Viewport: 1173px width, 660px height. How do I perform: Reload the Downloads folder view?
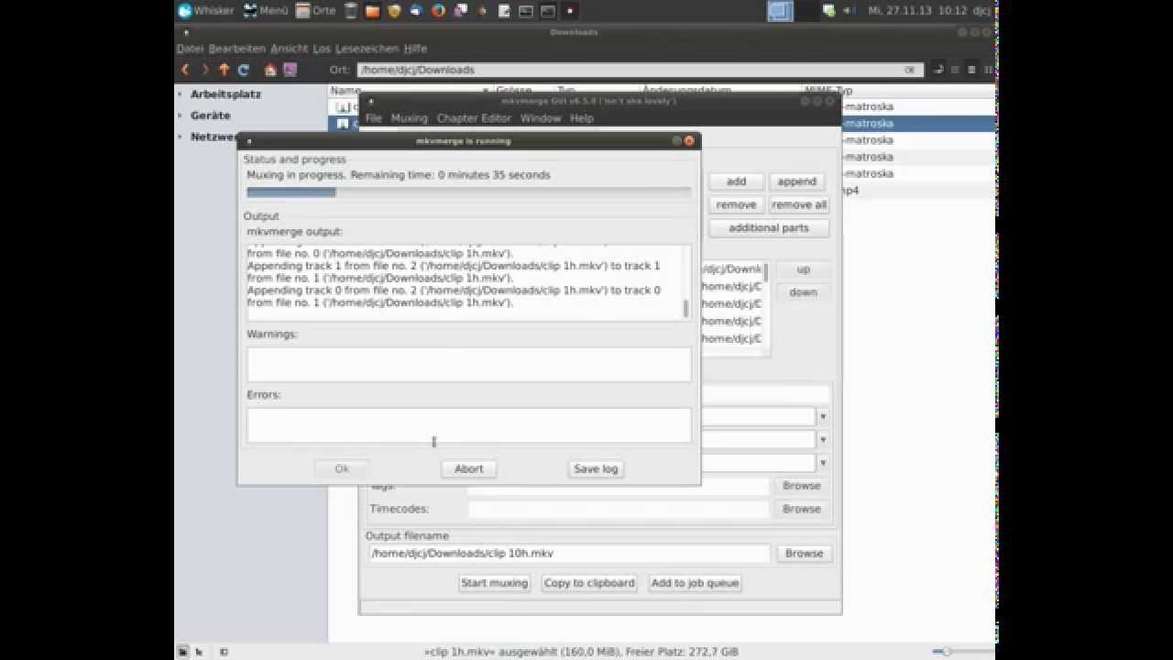(244, 70)
